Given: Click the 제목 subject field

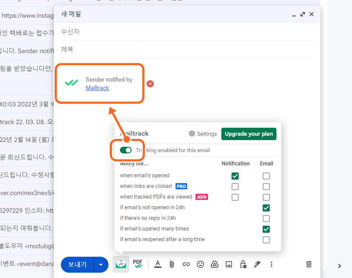Looking at the screenshot, I should pyautogui.click(x=187, y=50).
